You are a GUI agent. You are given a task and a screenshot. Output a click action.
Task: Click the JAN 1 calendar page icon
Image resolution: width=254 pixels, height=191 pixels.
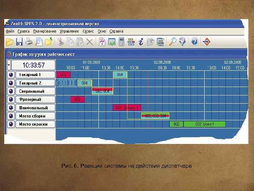102,42
